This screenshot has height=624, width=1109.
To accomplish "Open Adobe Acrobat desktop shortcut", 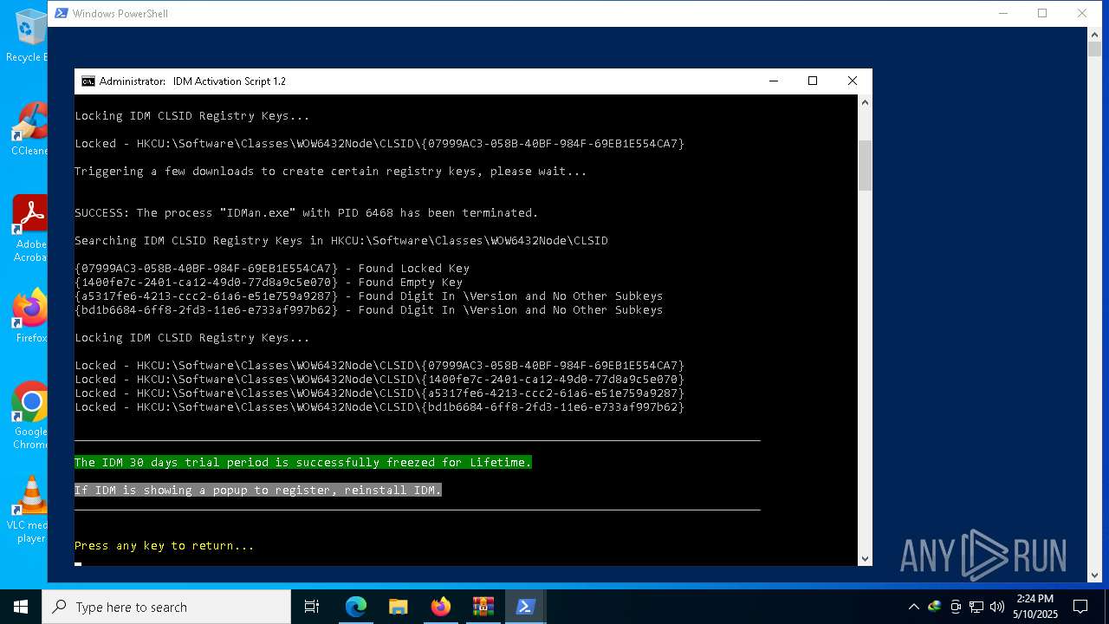I will 29,227.
